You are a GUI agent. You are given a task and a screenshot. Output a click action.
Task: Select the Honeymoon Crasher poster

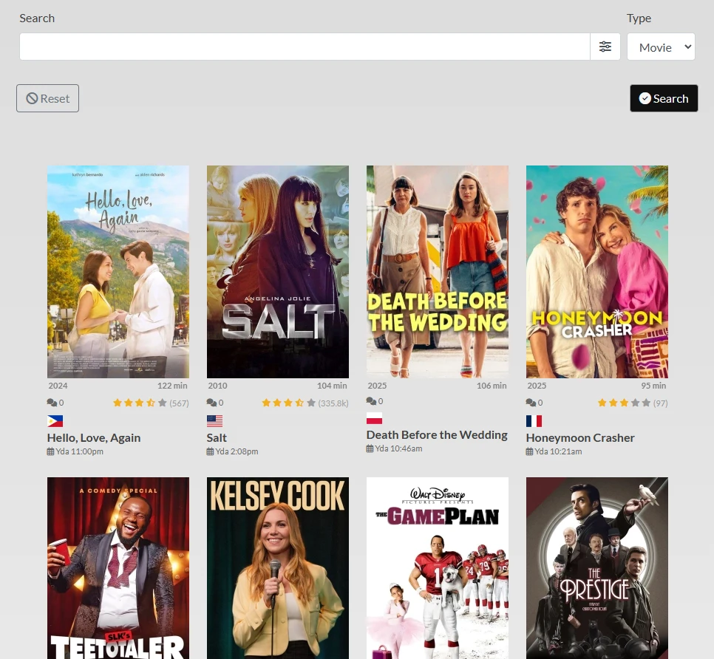pos(596,271)
